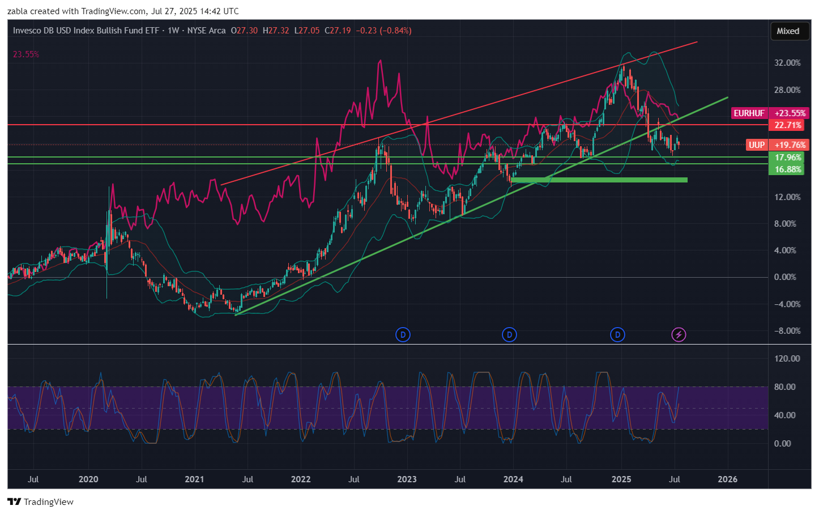Click the 2026 label on time axis
Viewport: 819px width, 514px height.
click(x=727, y=479)
